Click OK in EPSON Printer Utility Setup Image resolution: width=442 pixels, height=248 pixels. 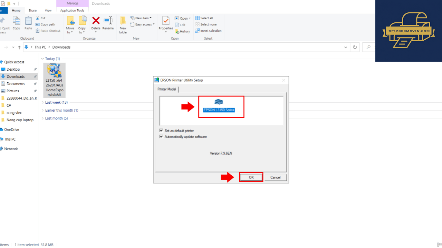click(251, 177)
